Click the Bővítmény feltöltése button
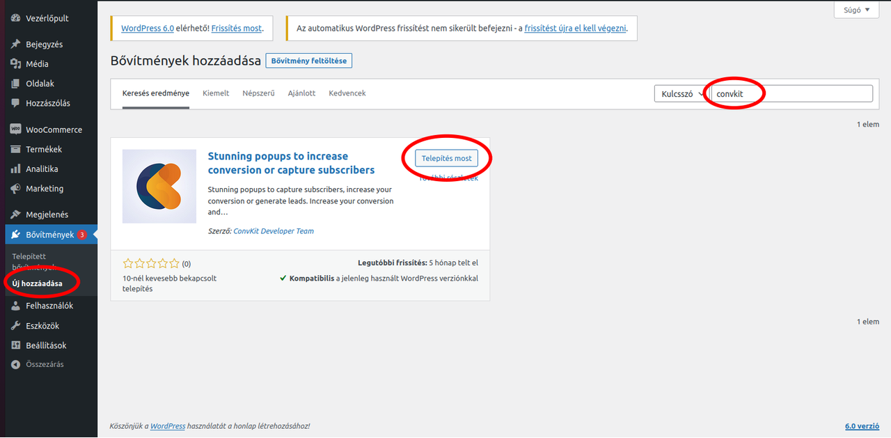 (x=308, y=61)
